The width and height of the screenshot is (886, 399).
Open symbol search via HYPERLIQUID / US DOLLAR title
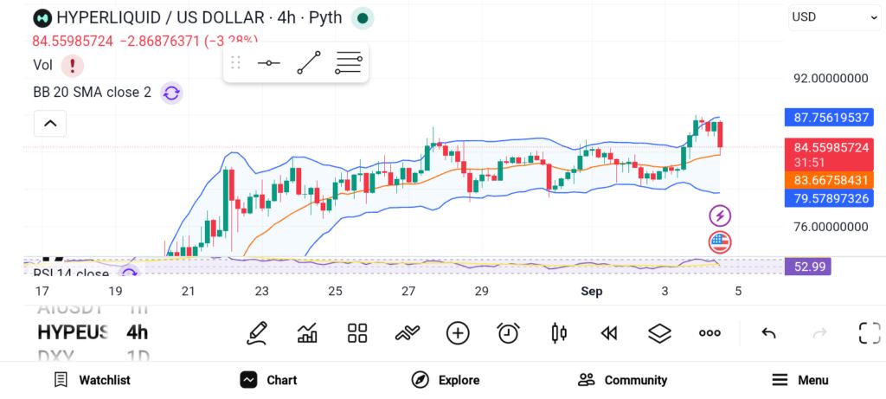coord(199,18)
